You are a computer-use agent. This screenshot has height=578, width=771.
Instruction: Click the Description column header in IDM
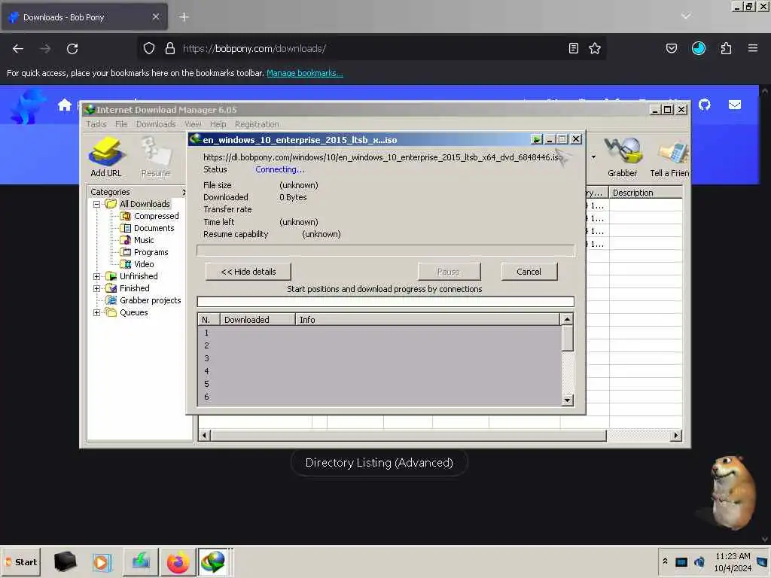pos(645,193)
